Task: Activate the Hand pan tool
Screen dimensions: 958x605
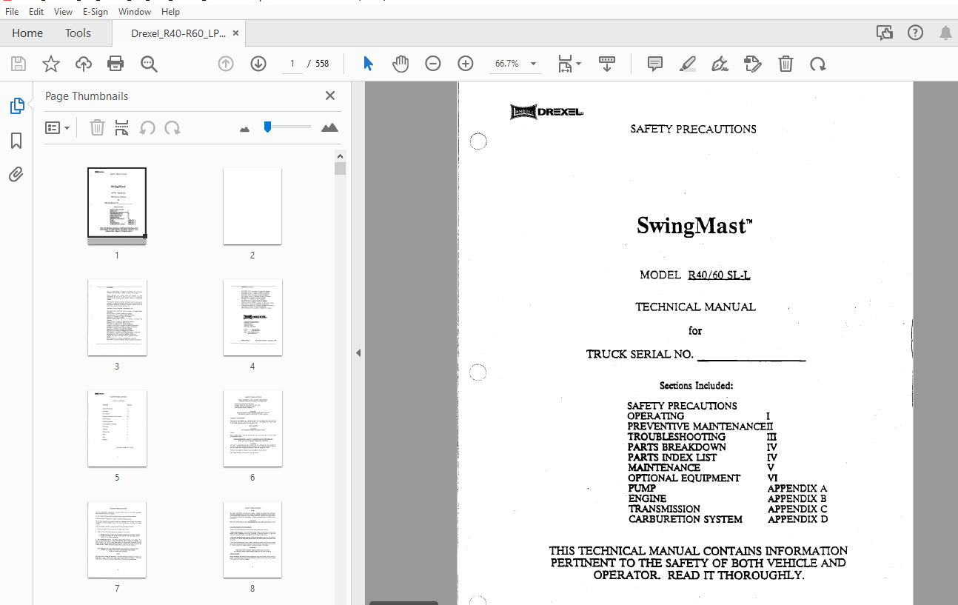Action: [401, 64]
